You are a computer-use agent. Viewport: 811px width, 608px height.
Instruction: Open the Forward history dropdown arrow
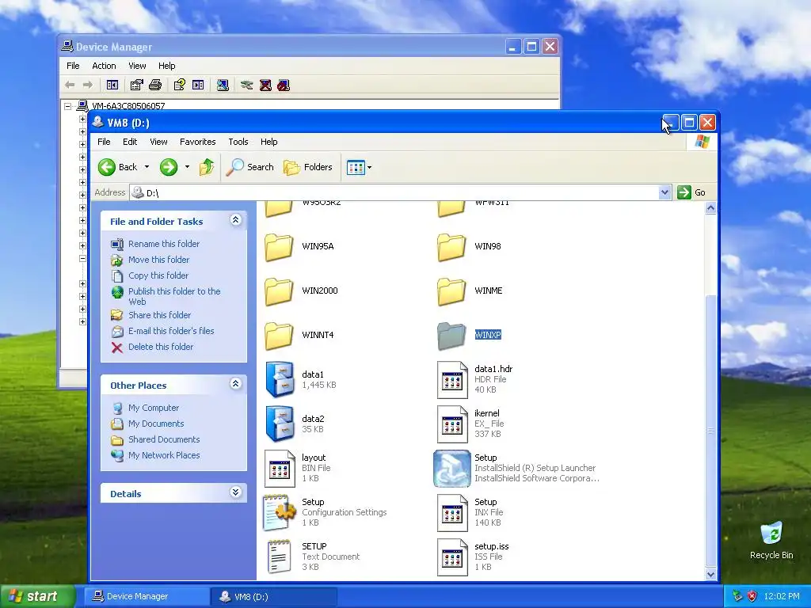point(187,167)
